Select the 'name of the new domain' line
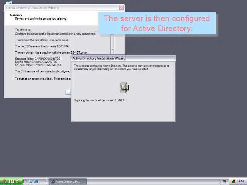The image size is (247, 185). [x=42, y=40]
